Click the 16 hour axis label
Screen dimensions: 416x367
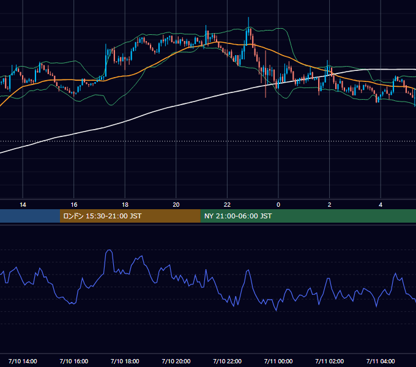74,205
